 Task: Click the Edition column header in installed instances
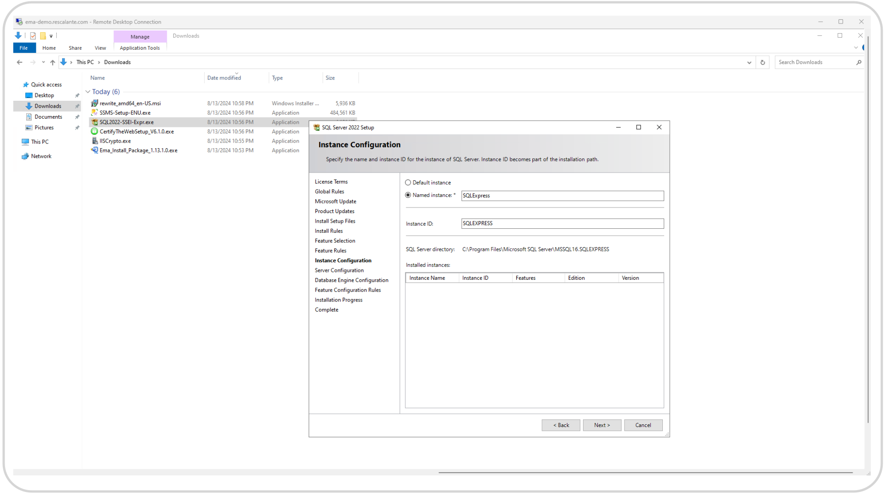(x=591, y=278)
